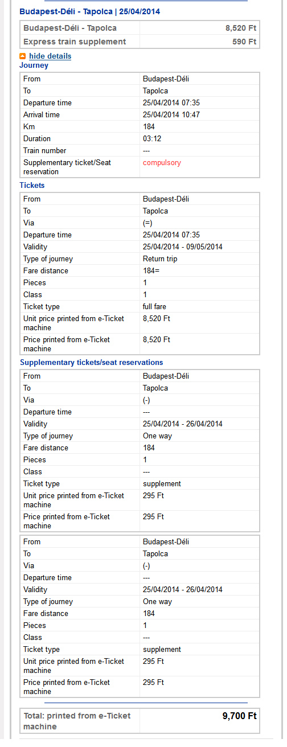The width and height of the screenshot is (287, 747).
Task: Click the fare distance value 184=
Action: tap(151, 270)
